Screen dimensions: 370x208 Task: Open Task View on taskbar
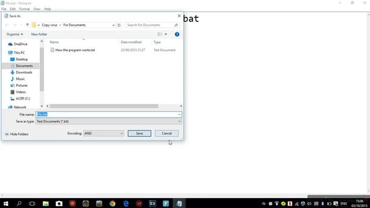coord(32,203)
